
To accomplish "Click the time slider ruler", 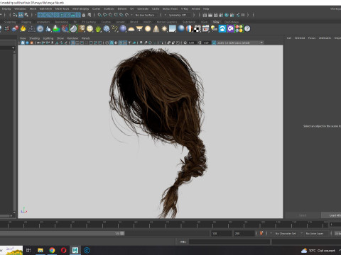I will [x=164, y=225].
